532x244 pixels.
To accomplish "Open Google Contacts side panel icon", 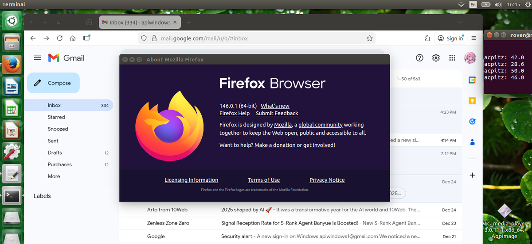I will point(472,142).
